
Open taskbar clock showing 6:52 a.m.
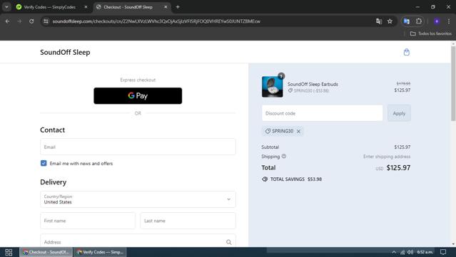[x=425, y=252]
